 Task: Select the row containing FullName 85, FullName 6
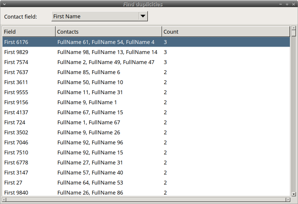coord(89,72)
